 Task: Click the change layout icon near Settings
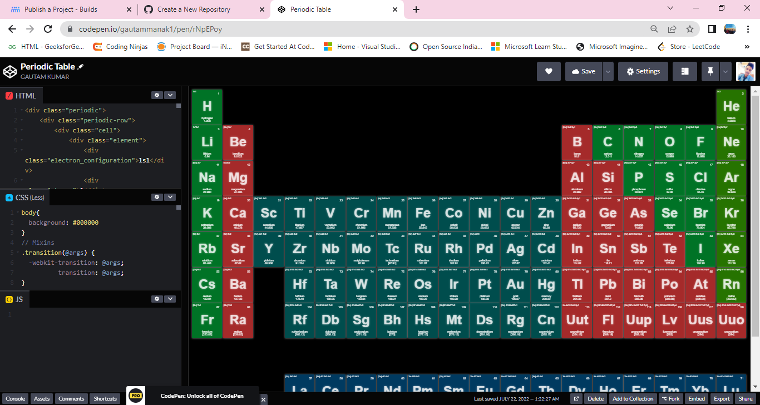(x=684, y=71)
